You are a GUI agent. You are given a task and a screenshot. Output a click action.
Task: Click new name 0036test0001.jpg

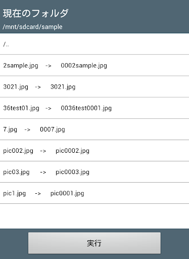(x=86, y=108)
